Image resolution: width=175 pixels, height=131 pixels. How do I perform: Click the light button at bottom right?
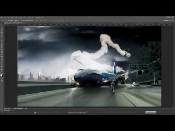(151, 113)
